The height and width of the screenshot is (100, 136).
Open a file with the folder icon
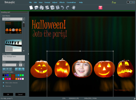36,8
